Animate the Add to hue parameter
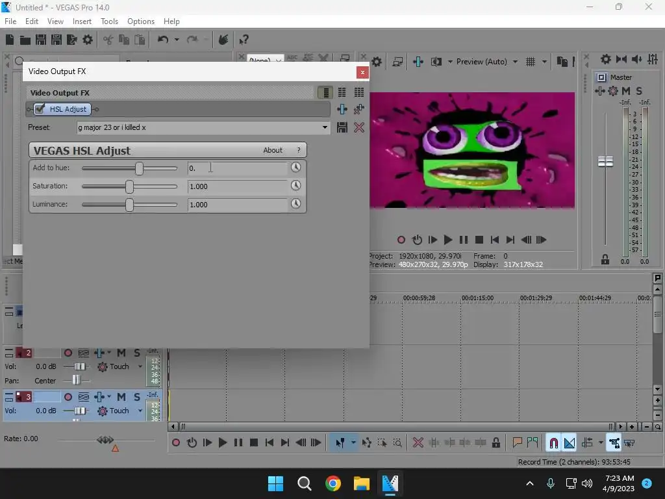Viewport: 665px width, 499px height. coord(296,167)
